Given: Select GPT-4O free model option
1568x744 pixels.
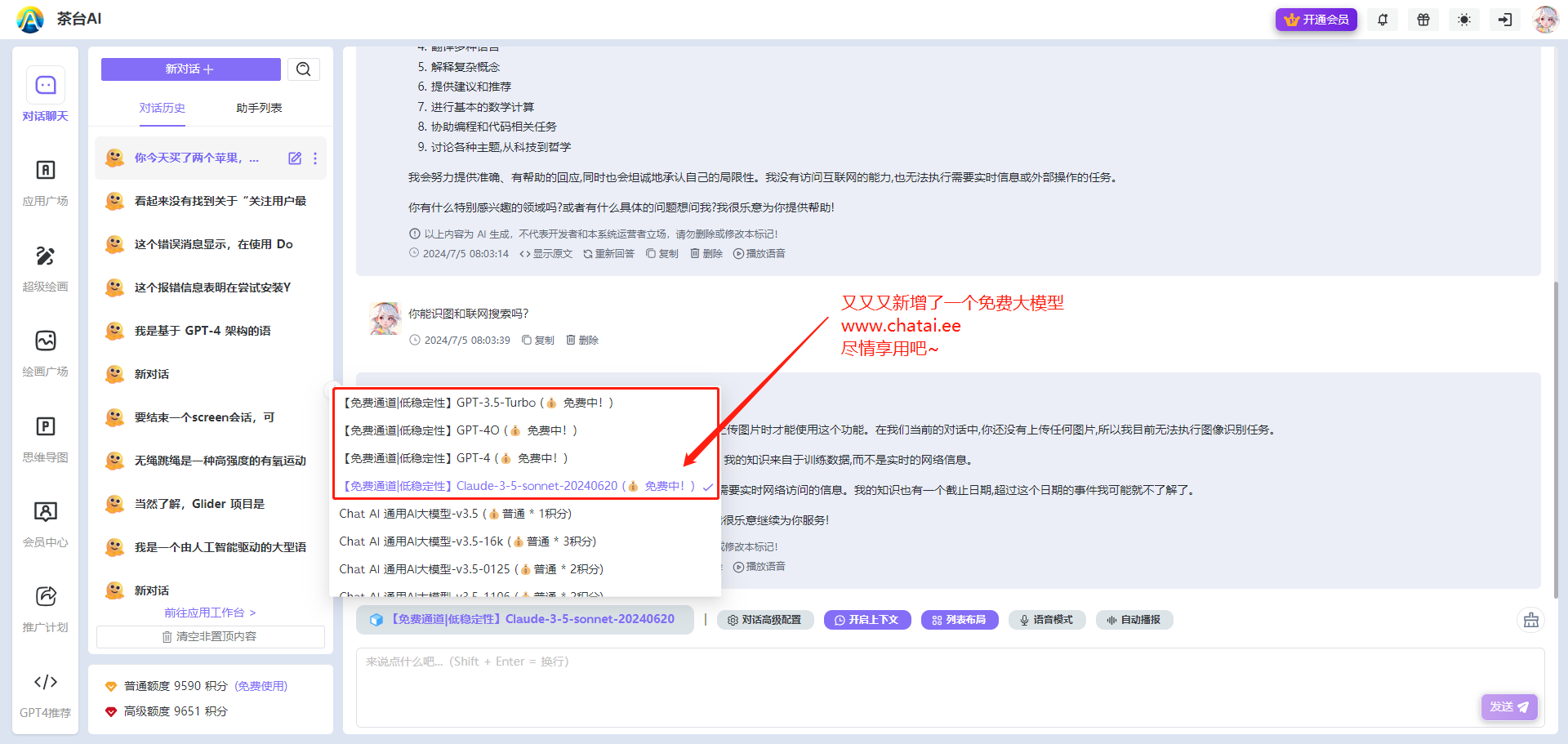Looking at the screenshot, I should coord(526,430).
